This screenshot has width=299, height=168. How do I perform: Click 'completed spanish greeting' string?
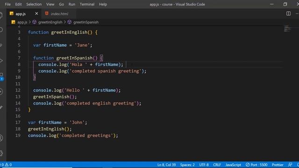106,71
